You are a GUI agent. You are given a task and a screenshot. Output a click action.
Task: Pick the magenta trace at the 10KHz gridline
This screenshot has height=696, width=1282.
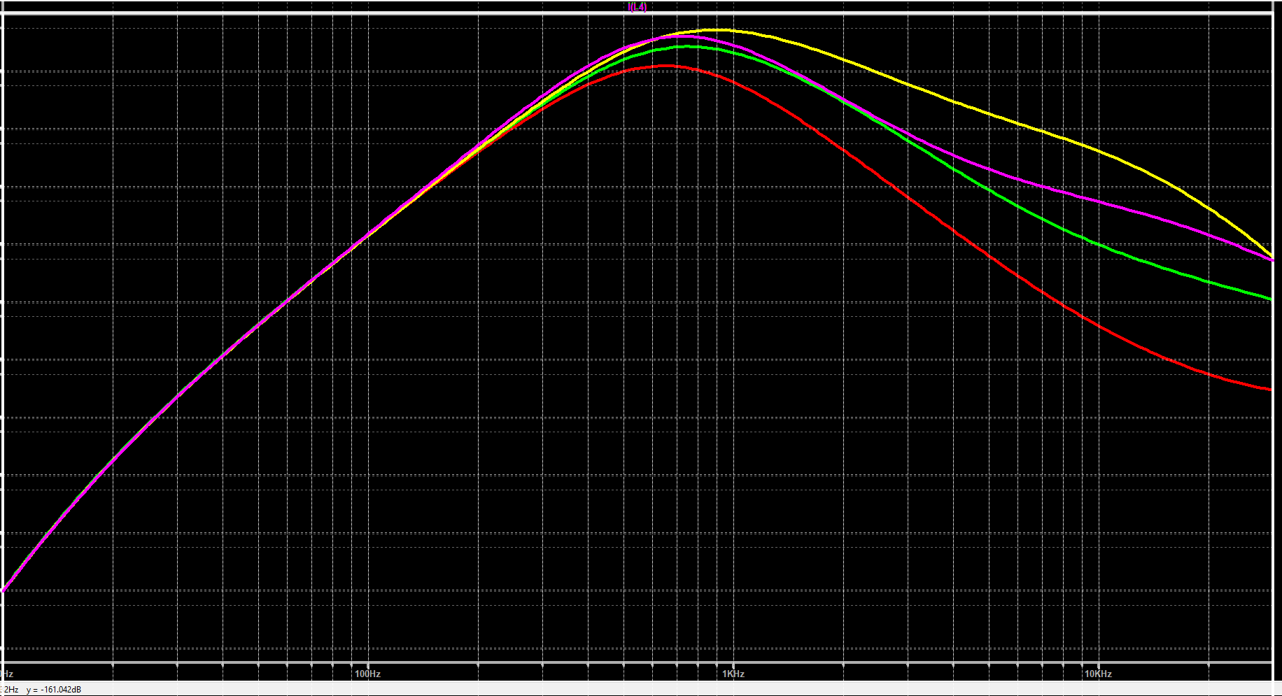[1098, 201]
